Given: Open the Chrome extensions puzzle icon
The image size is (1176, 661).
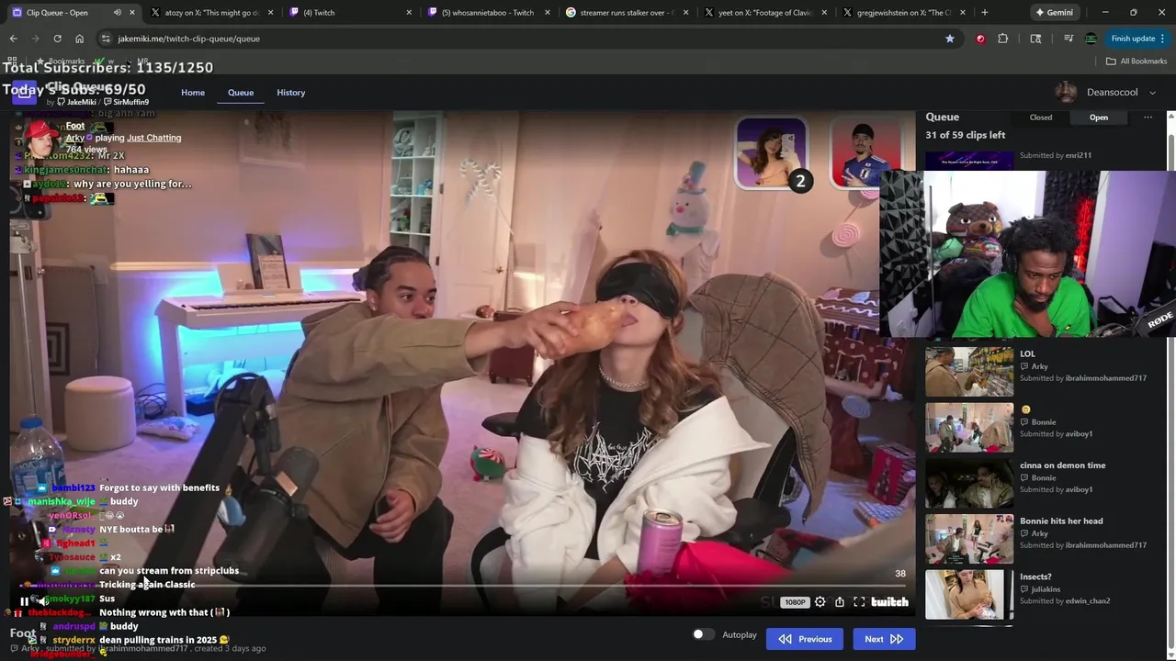Looking at the screenshot, I should [x=1002, y=39].
